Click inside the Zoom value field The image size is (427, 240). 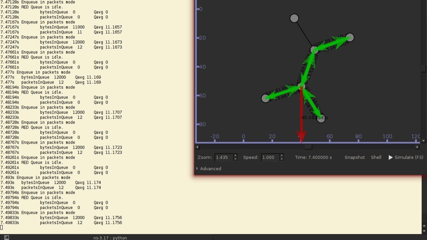(x=223, y=157)
